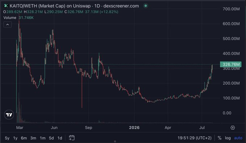246x143 pixels.
Task: Click the TradingView logo badge
Action: point(9,115)
